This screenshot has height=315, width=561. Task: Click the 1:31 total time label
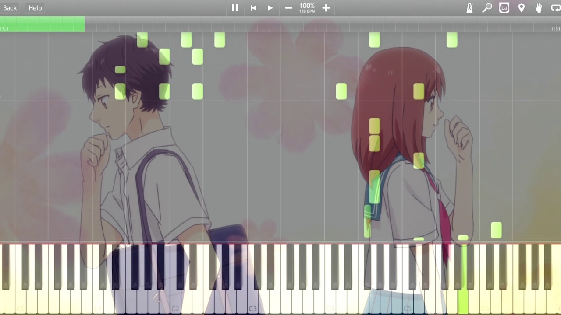click(x=555, y=29)
